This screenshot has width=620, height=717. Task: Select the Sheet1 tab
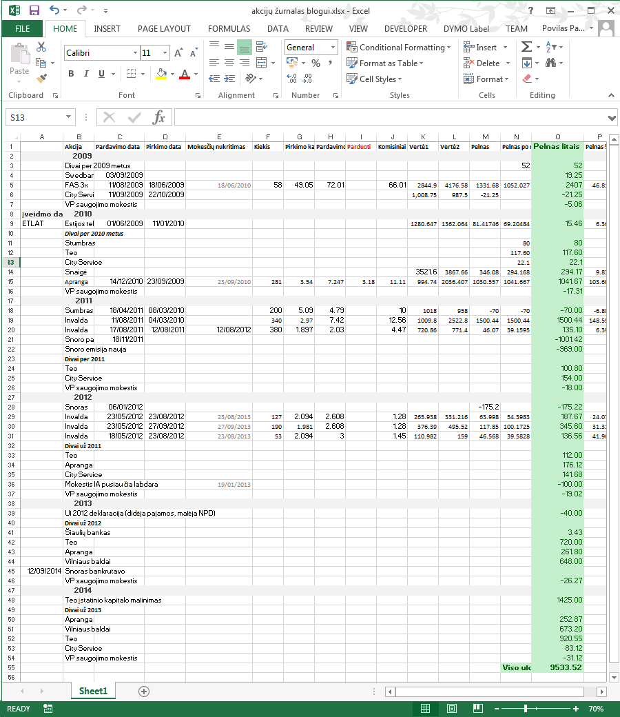pyautogui.click(x=93, y=691)
